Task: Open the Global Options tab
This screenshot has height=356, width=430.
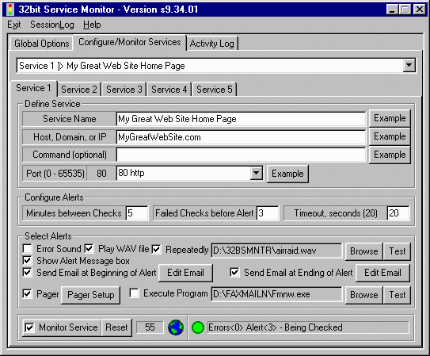Action: click(x=42, y=44)
